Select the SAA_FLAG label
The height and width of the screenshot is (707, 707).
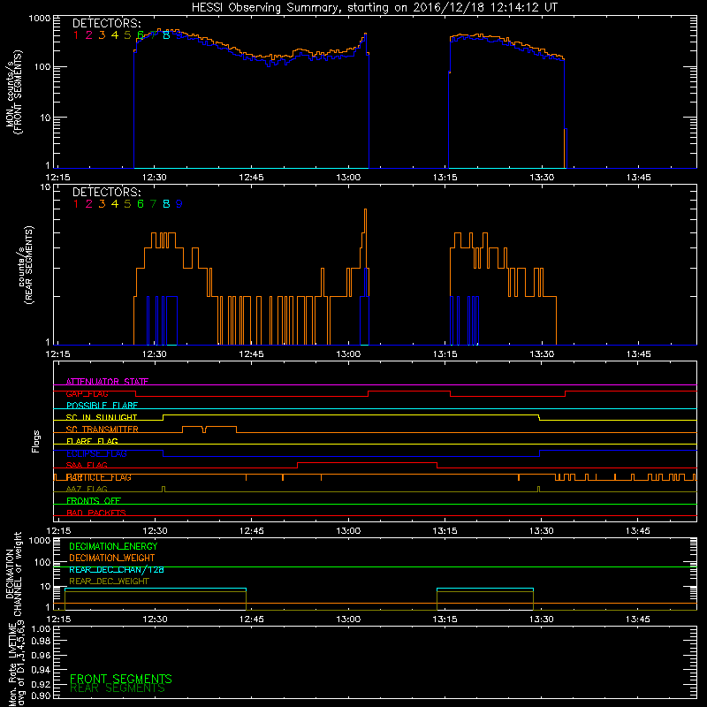click(87, 465)
